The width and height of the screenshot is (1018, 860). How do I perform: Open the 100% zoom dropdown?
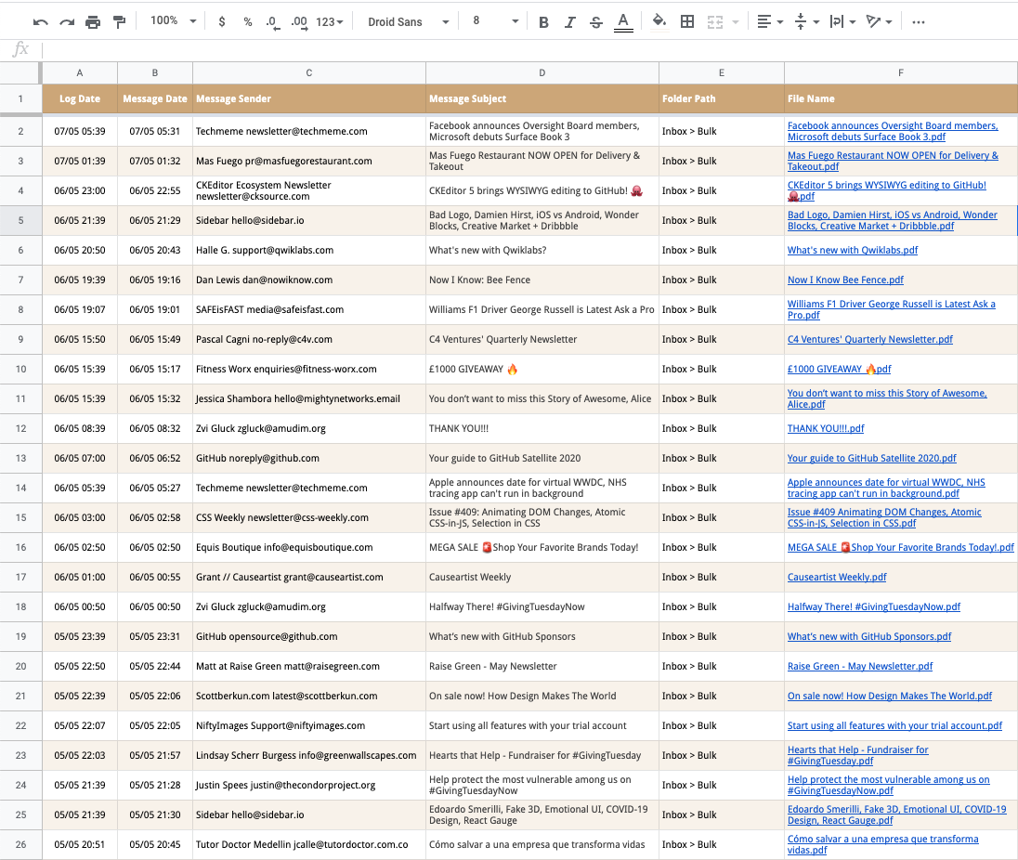[174, 21]
